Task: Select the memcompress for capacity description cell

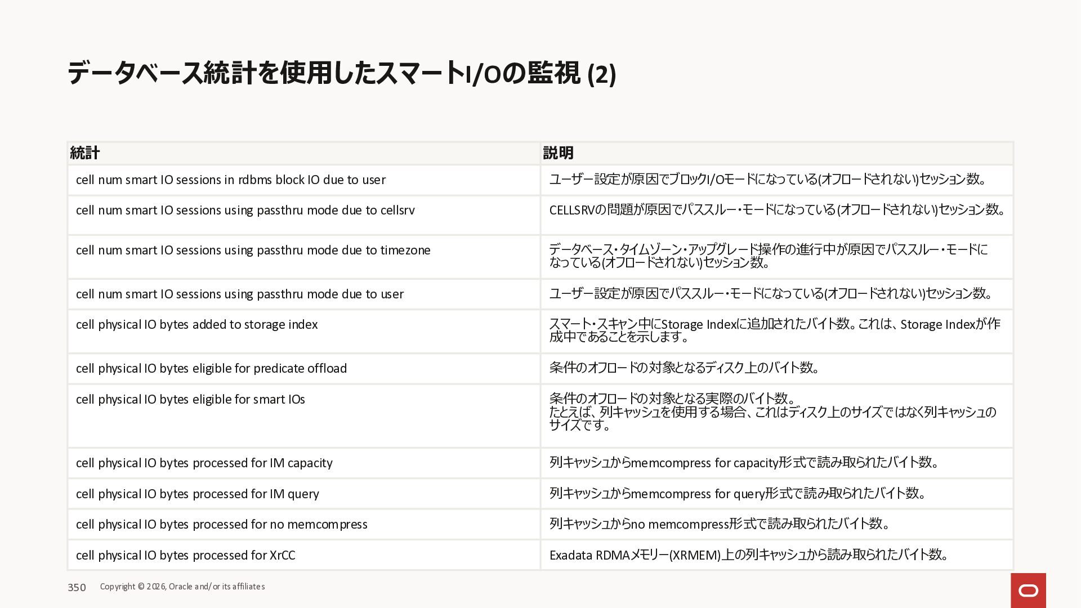Action: [744, 463]
